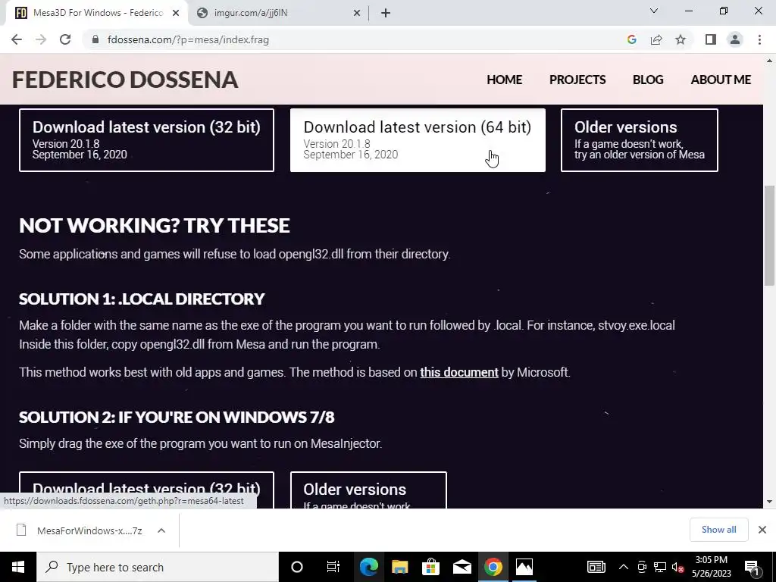Open the Mail app from taskbar
The height and width of the screenshot is (582, 776).
click(x=462, y=567)
